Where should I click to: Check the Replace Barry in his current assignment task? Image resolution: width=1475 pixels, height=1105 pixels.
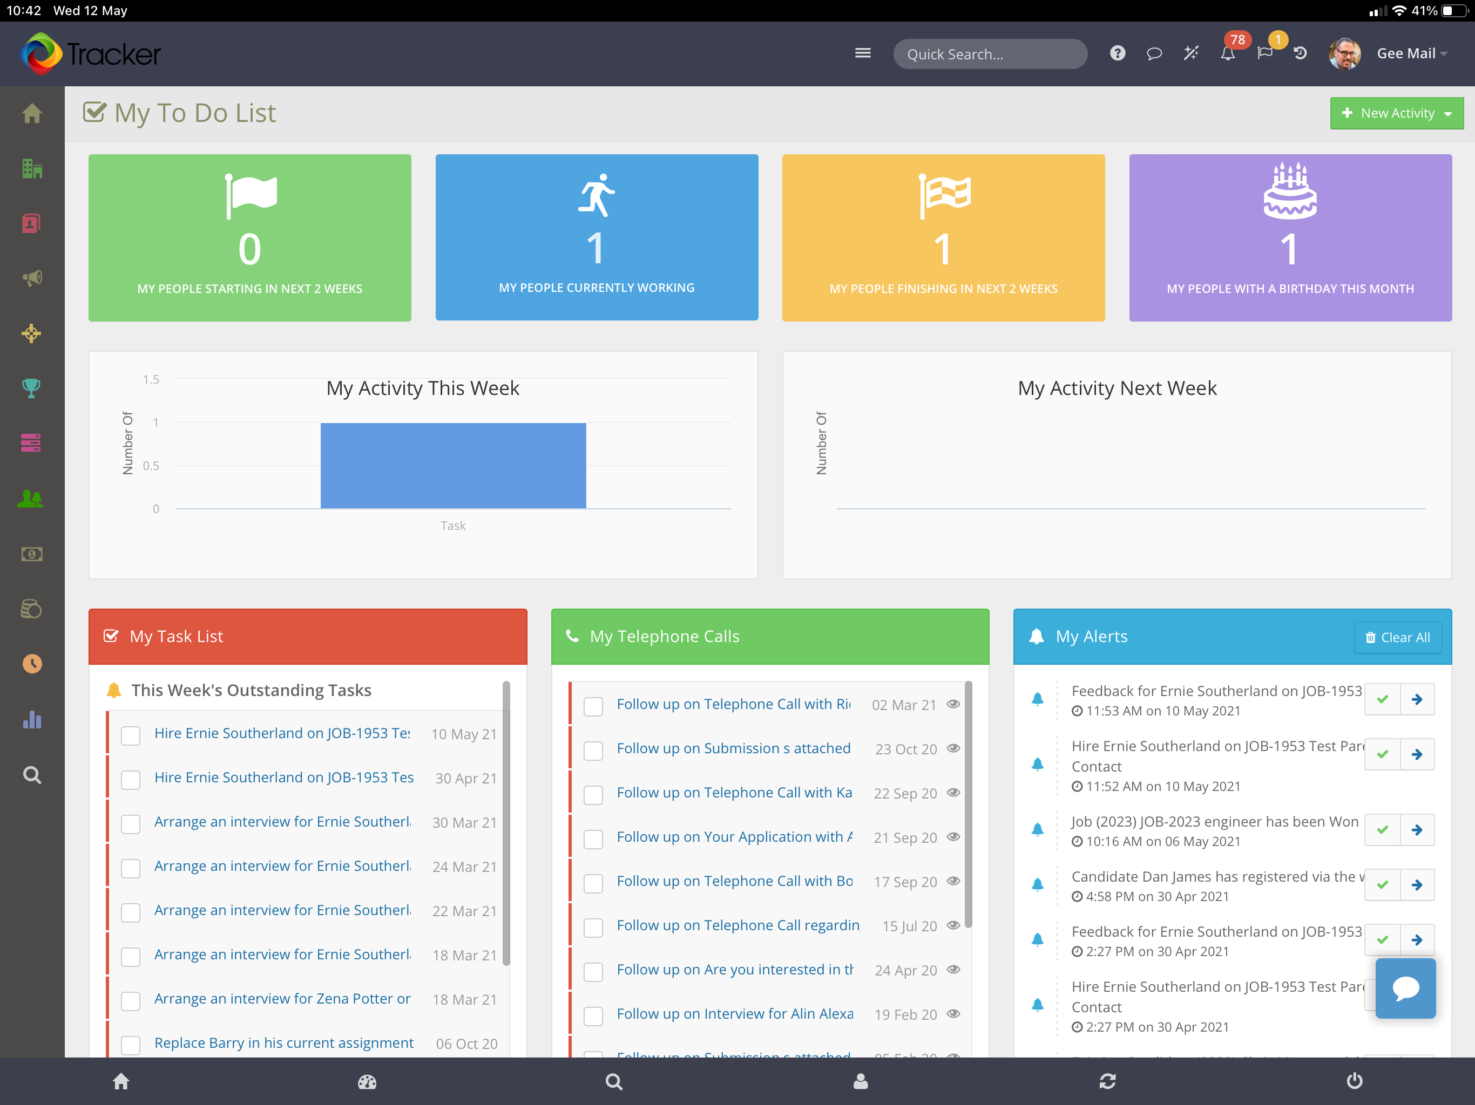pos(131,1045)
